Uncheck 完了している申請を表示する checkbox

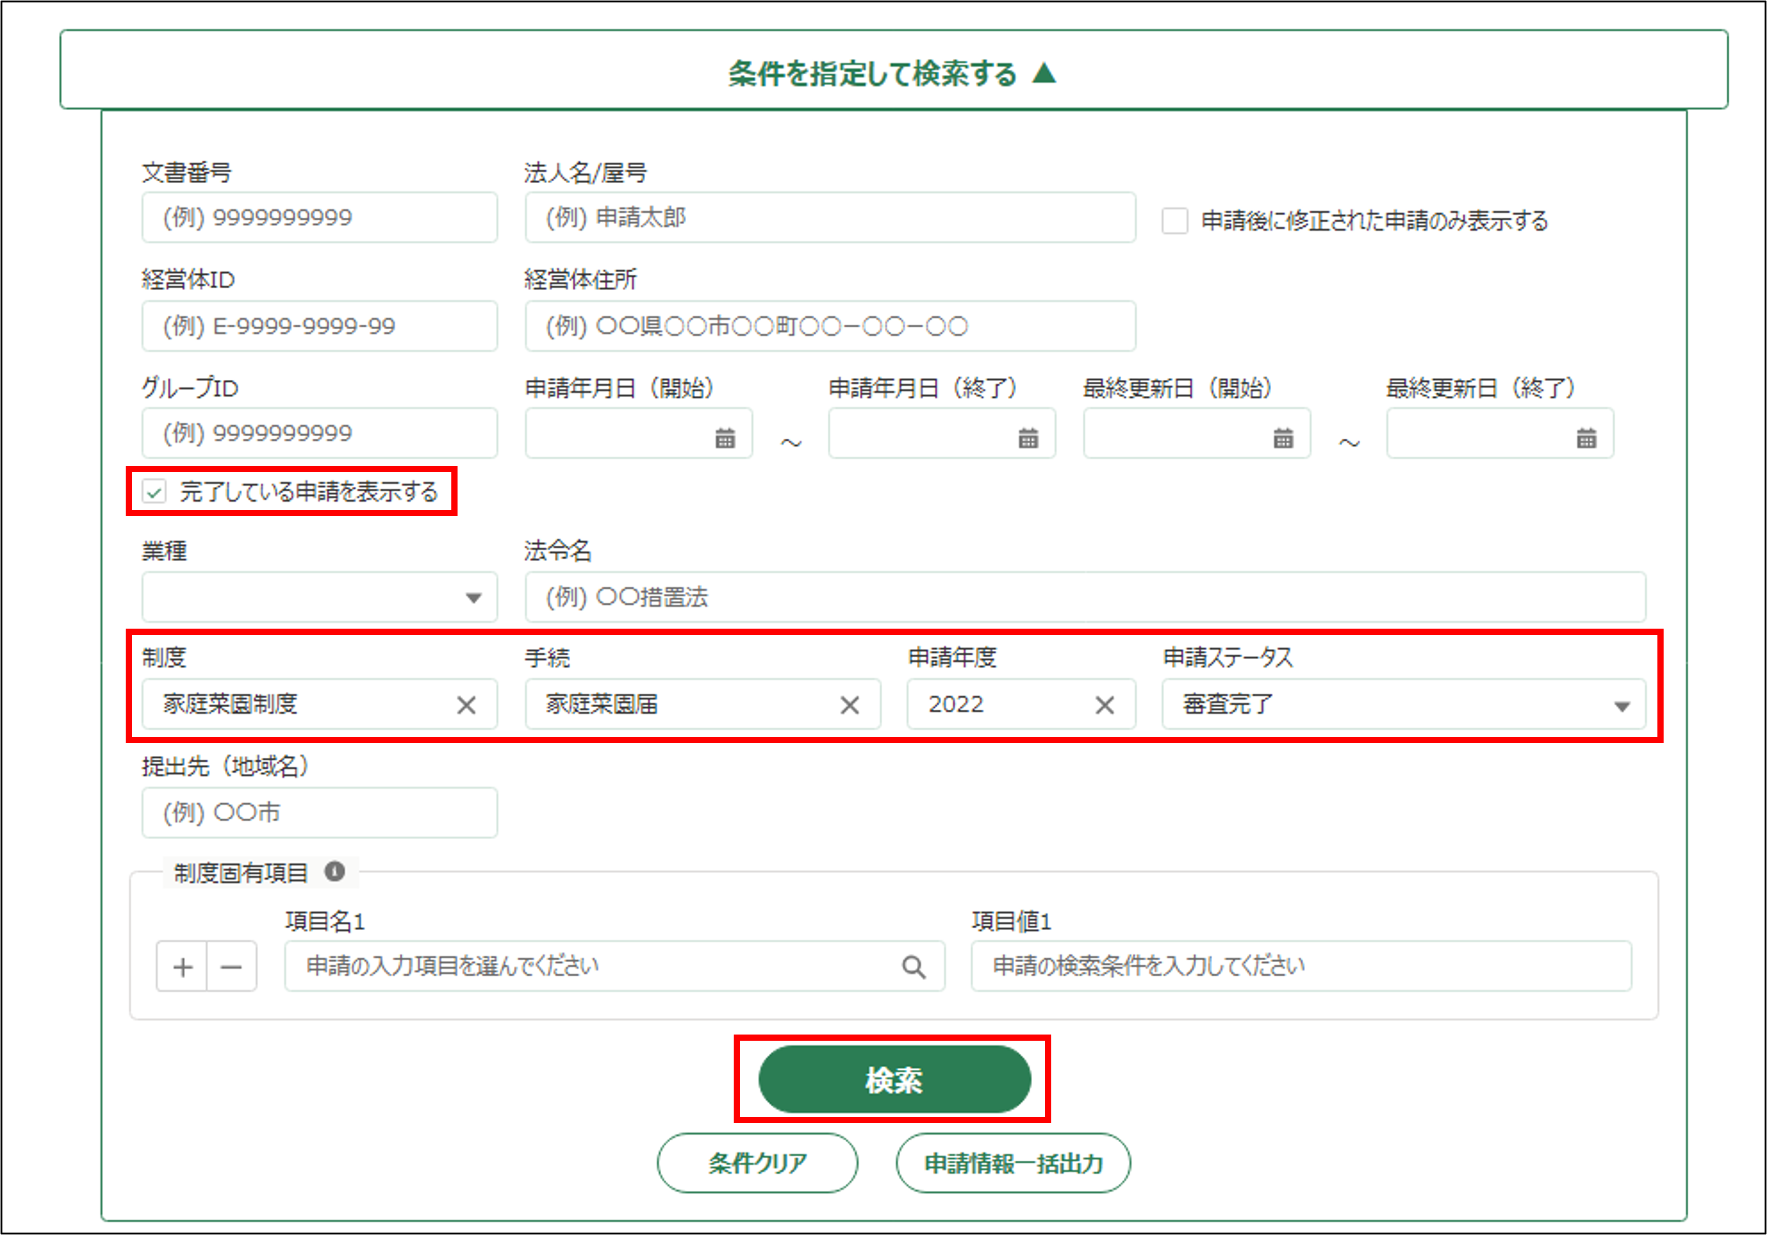[155, 491]
